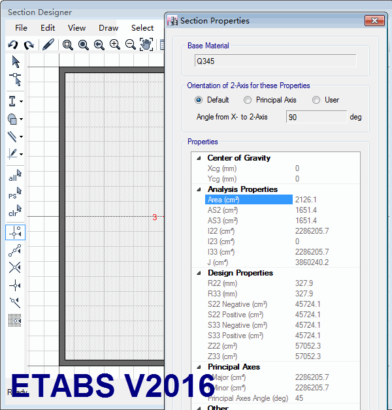This screenshot has height=410, width=392.
Task: Open the reference line tool dropdown arrow
Action: click(x=21, y=154)
